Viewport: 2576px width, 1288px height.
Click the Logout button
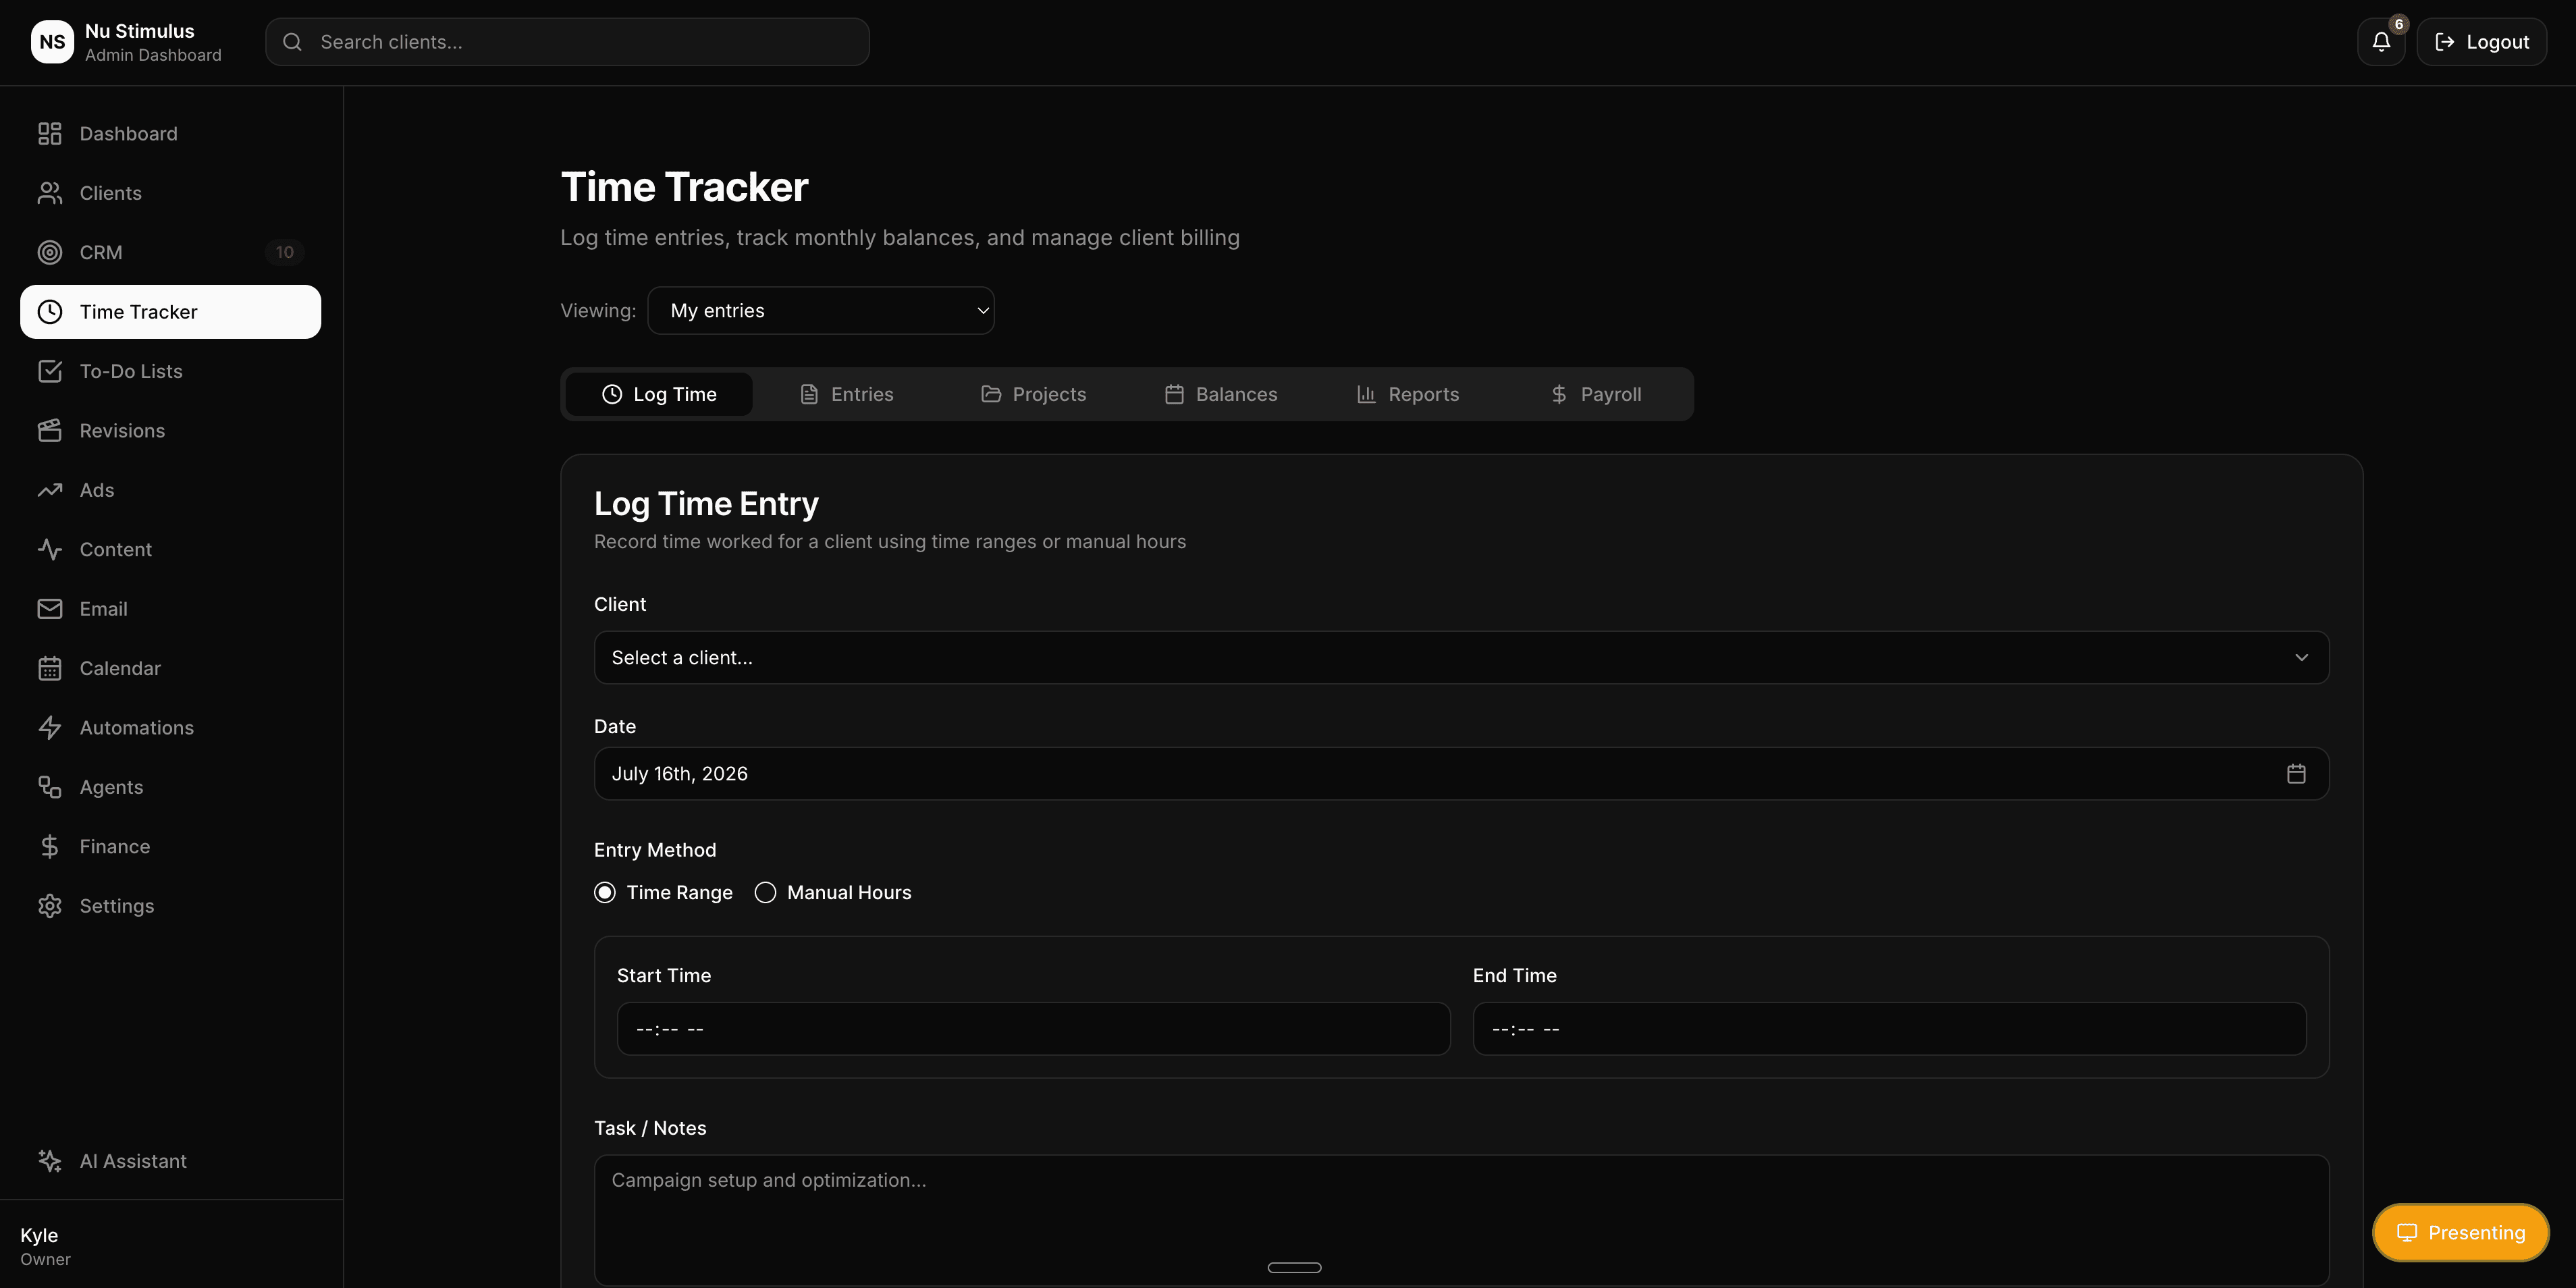[2482, 42]
